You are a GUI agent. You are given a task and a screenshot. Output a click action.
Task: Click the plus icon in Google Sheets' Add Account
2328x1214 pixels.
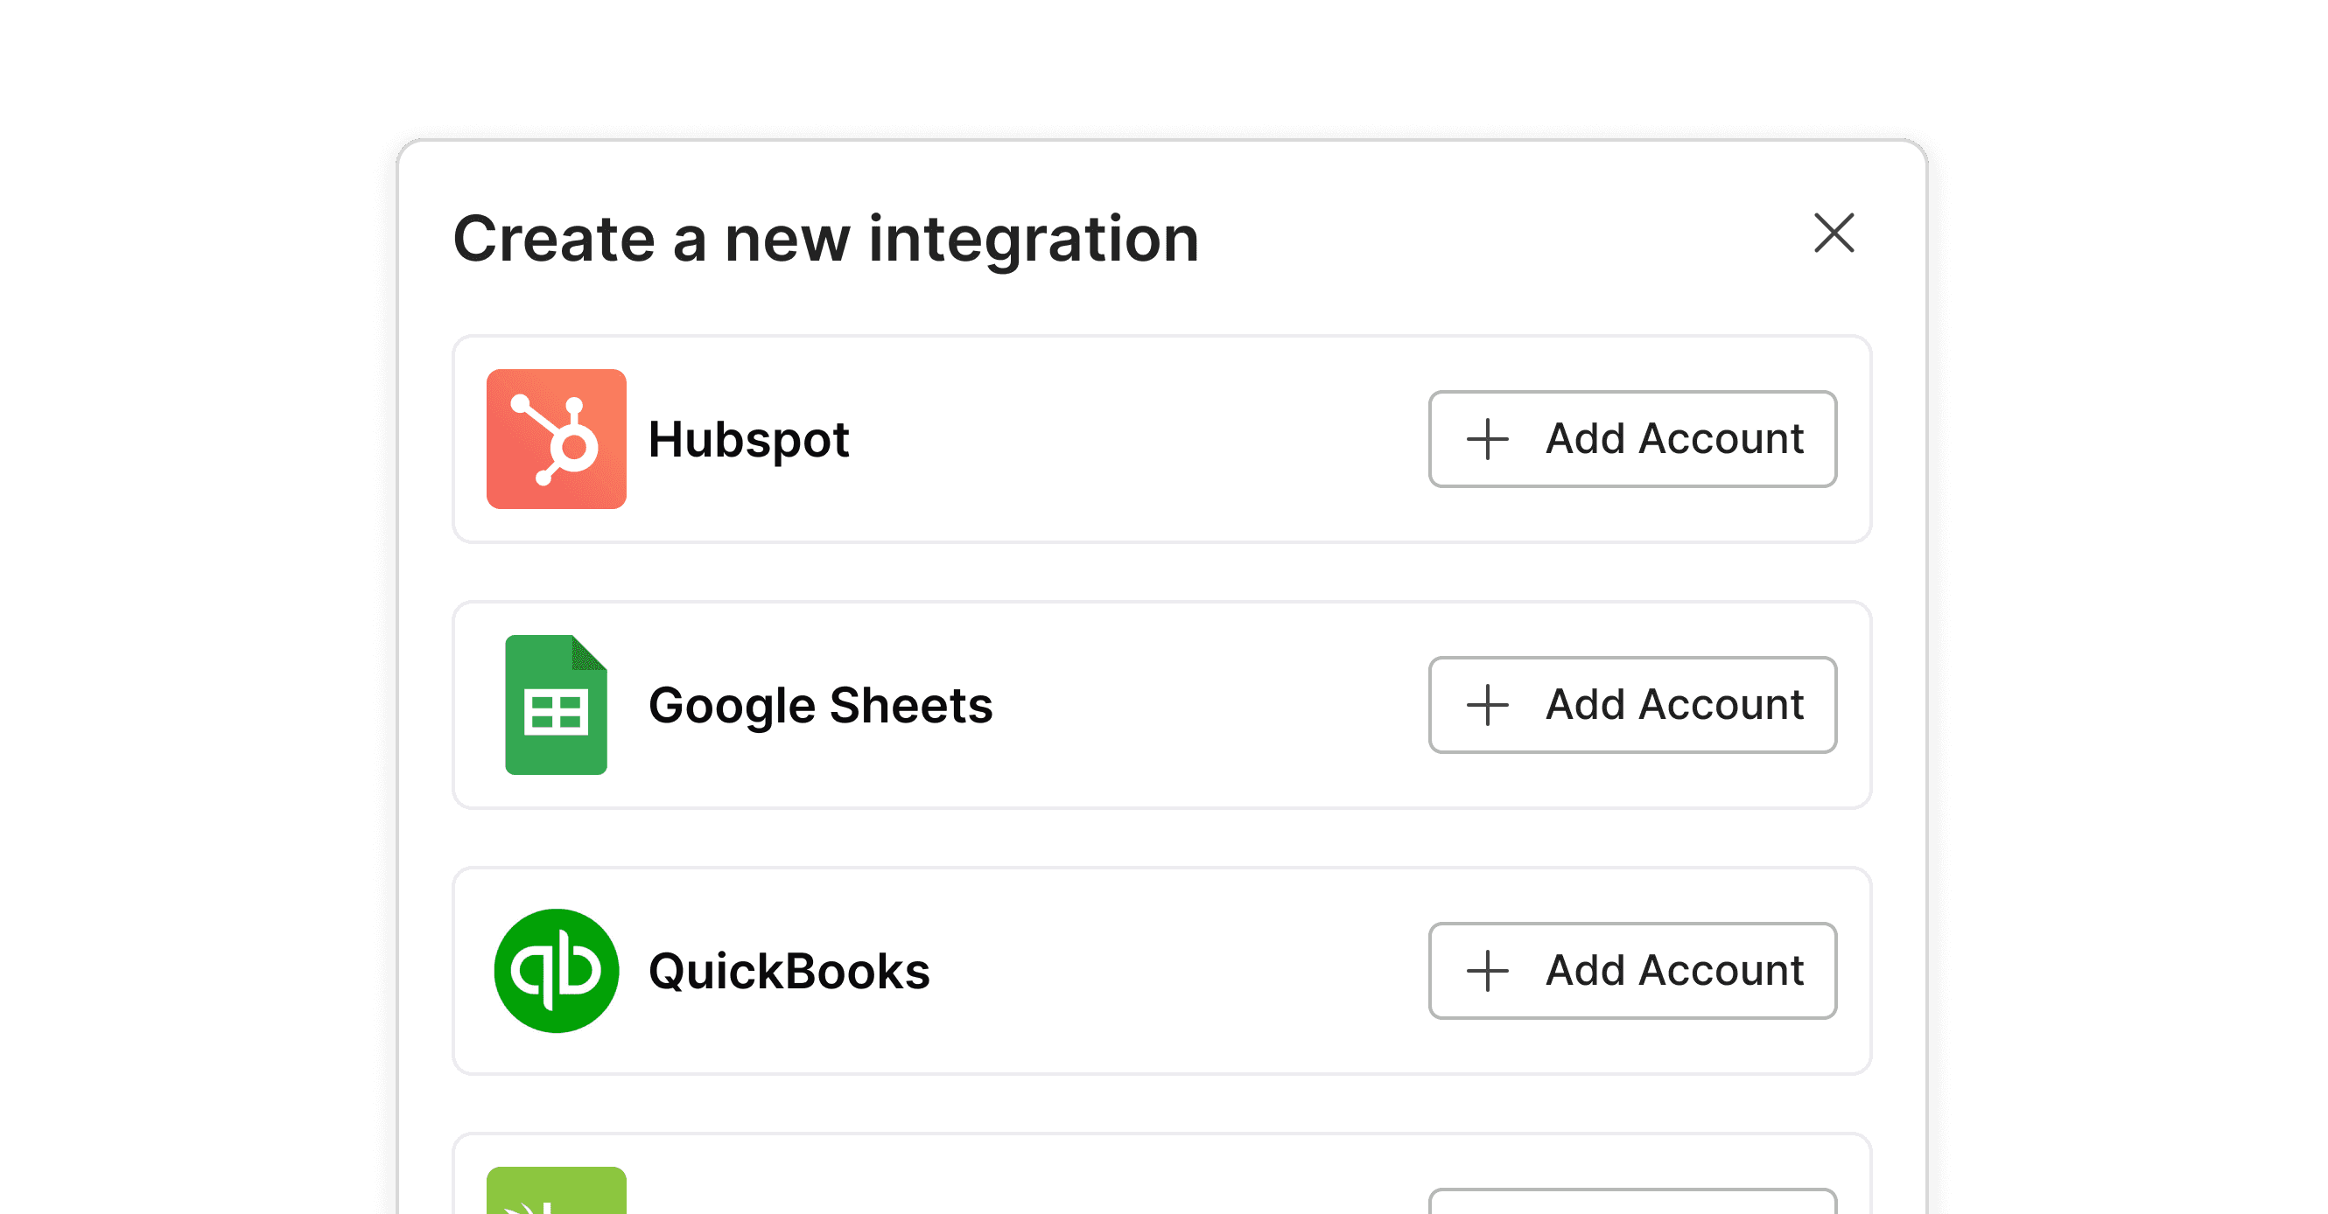coord(1488,706)
